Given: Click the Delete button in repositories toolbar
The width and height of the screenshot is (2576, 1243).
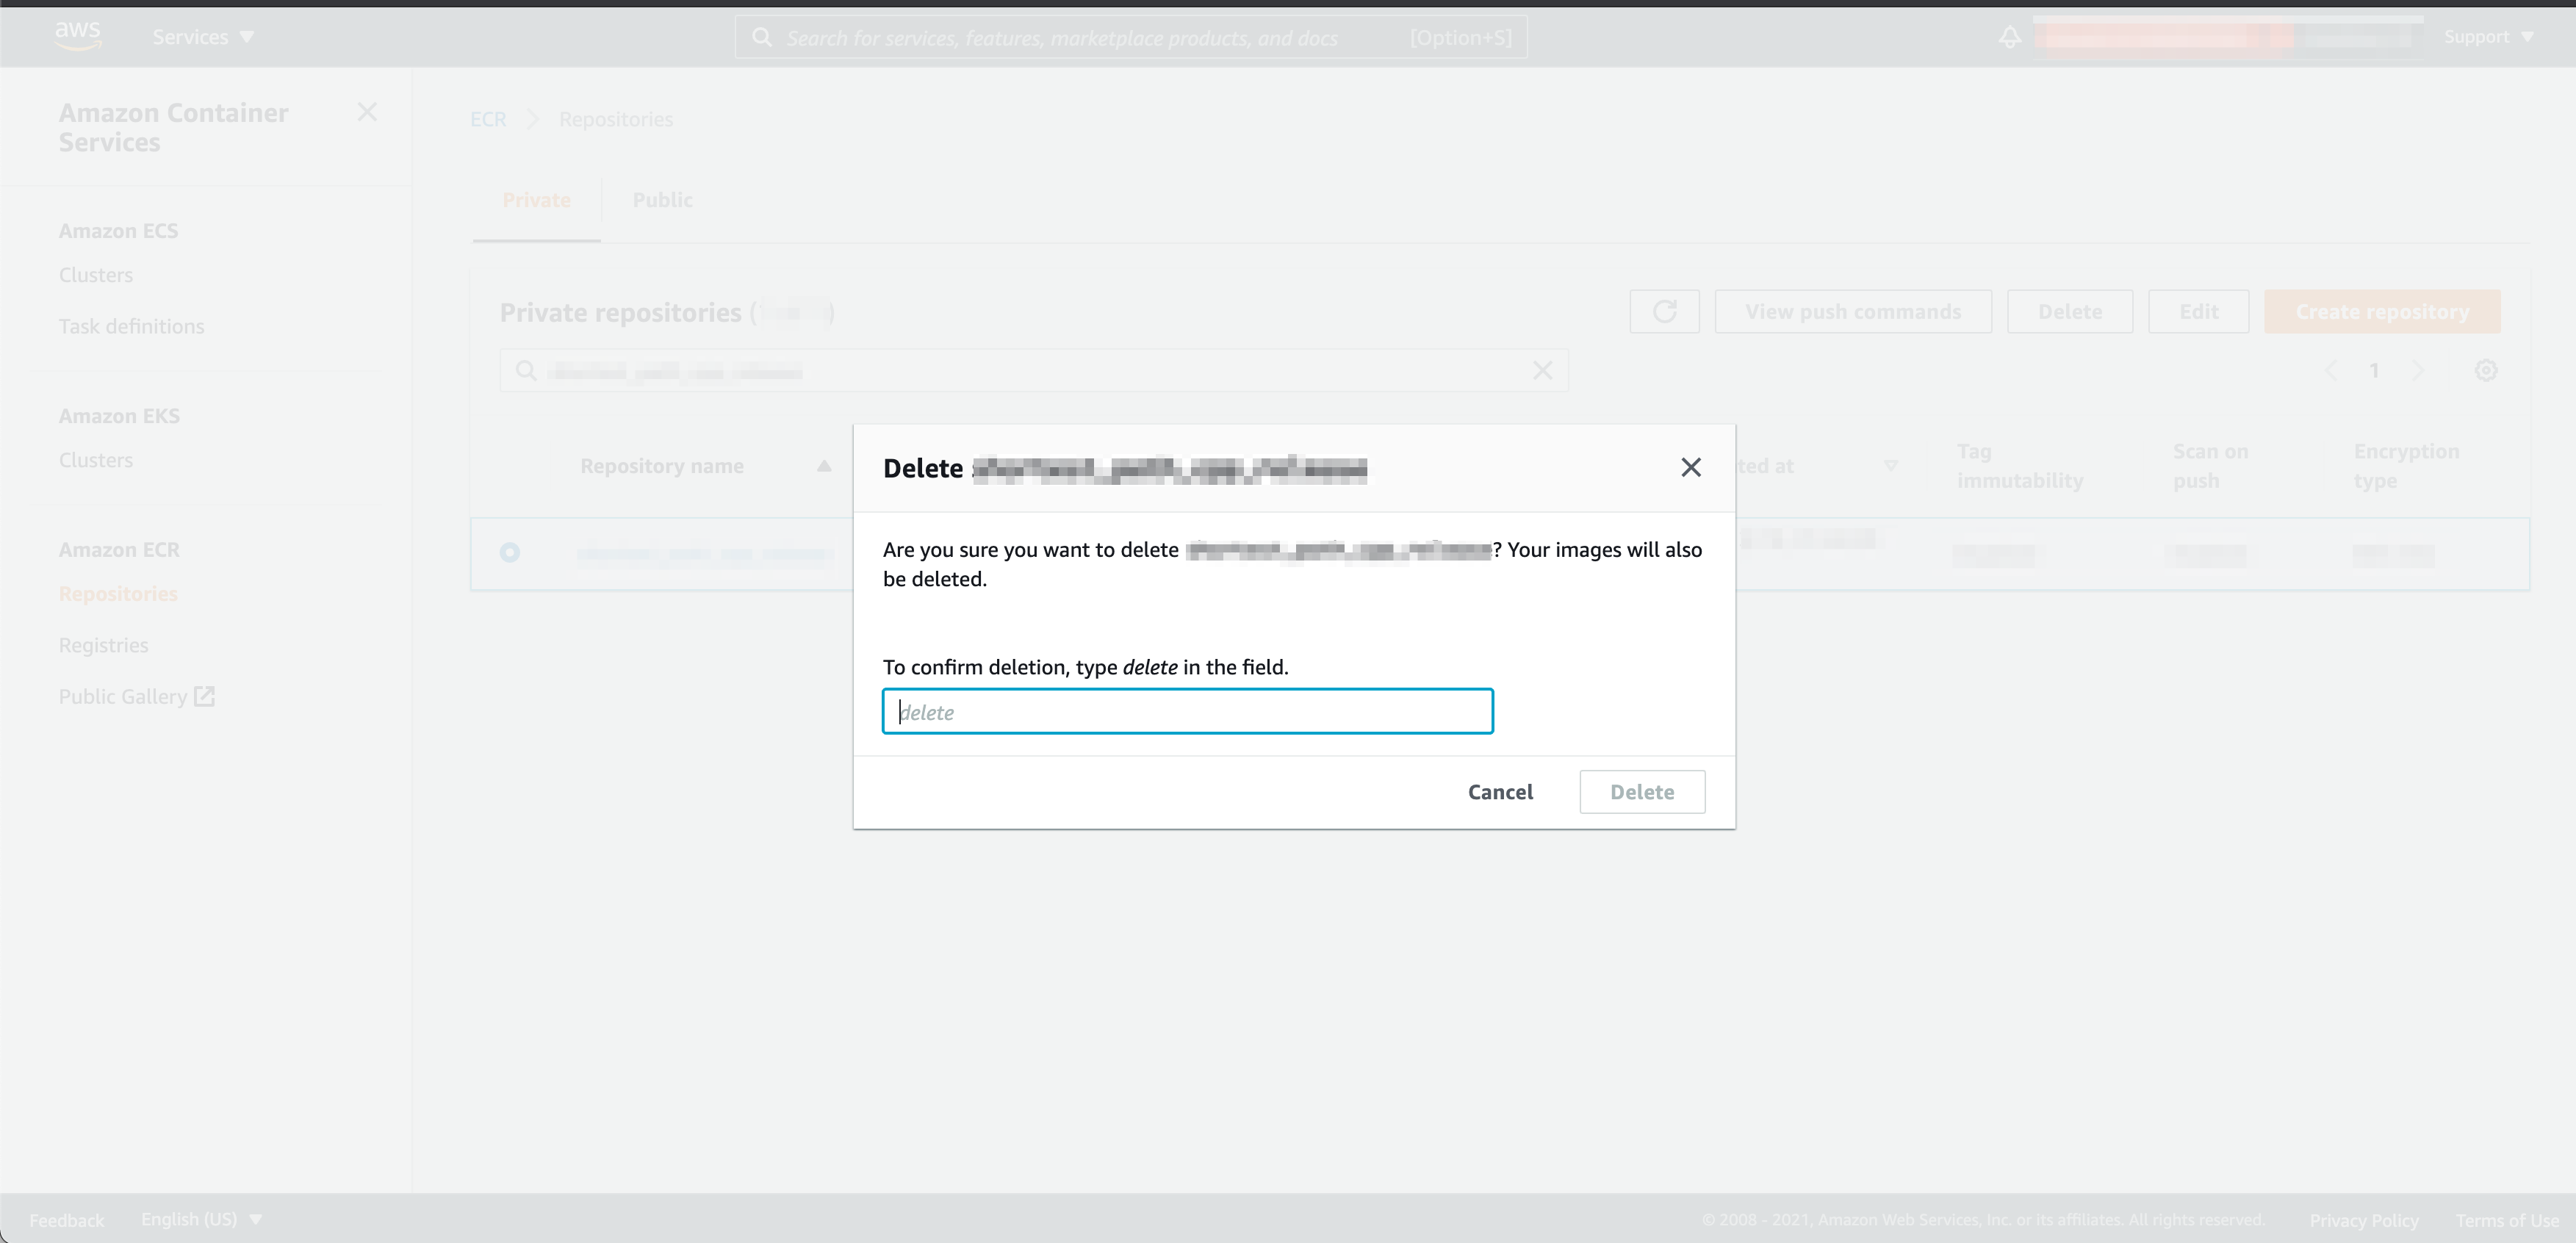Looking at the screenshot, I should (x=2070, y=312).
